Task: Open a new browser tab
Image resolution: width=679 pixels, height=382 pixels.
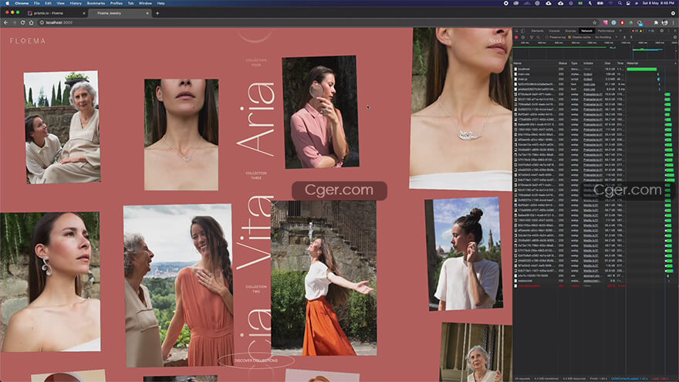Action: pyautogui.click(x=157, y=13)
